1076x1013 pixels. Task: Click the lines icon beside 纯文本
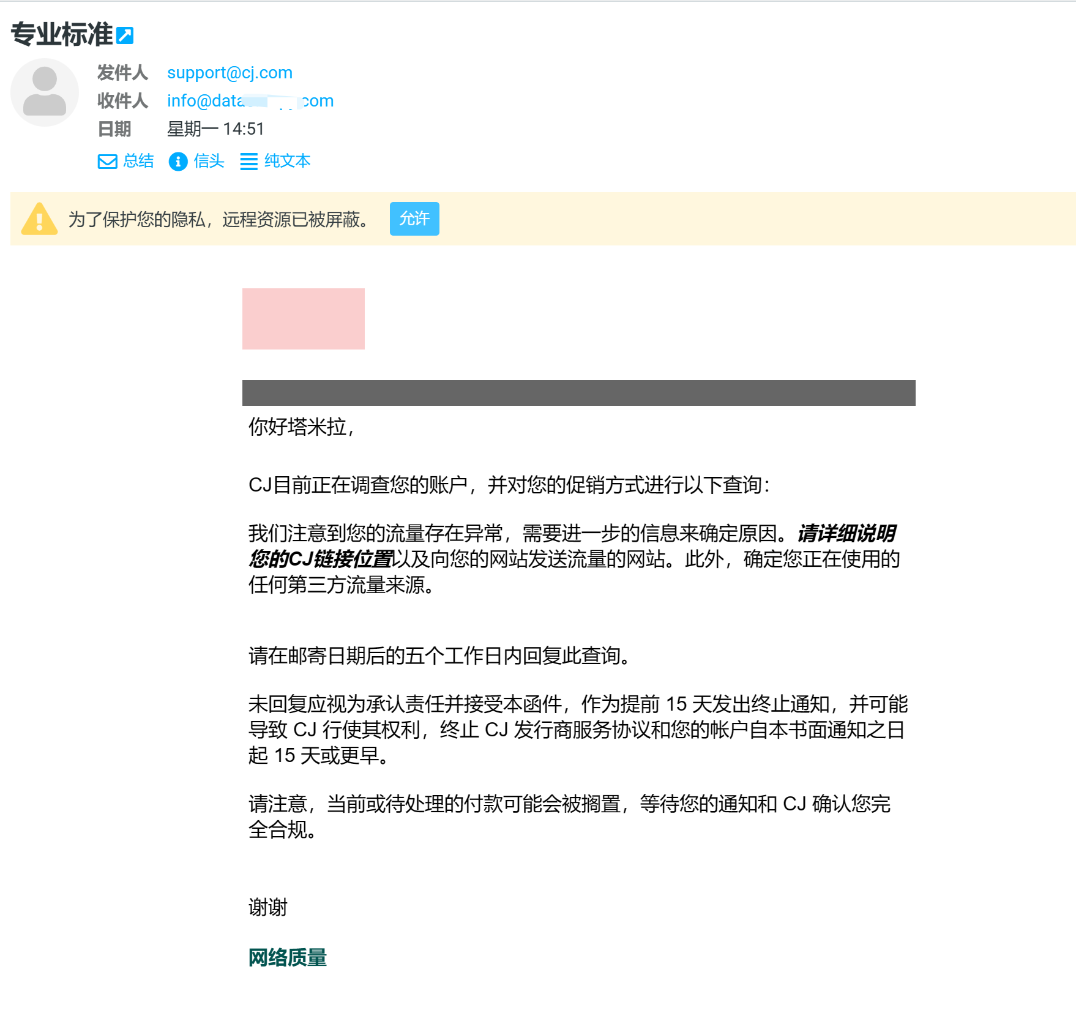(x=248, y=162)
